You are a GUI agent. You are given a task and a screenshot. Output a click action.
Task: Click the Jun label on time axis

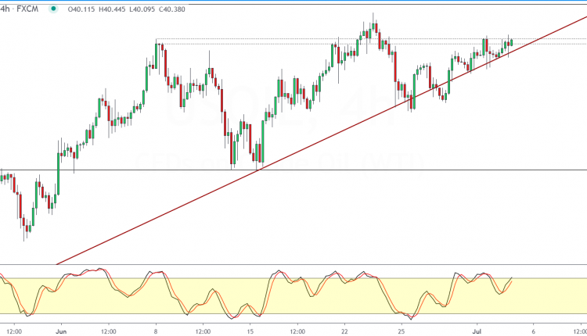coord(60,330)
